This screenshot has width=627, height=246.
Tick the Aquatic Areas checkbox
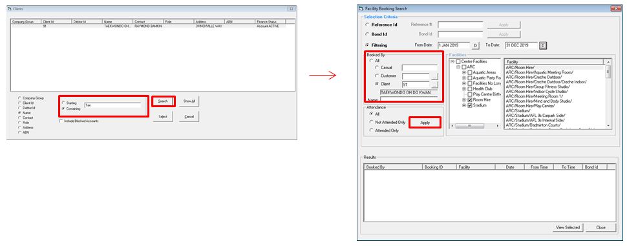pos(470,73)
